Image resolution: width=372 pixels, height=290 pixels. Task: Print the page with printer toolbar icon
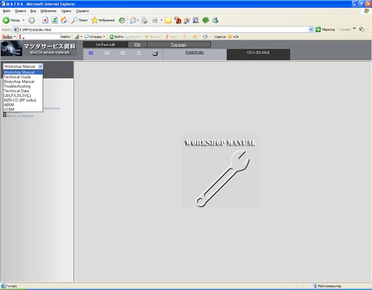(144, 20)
